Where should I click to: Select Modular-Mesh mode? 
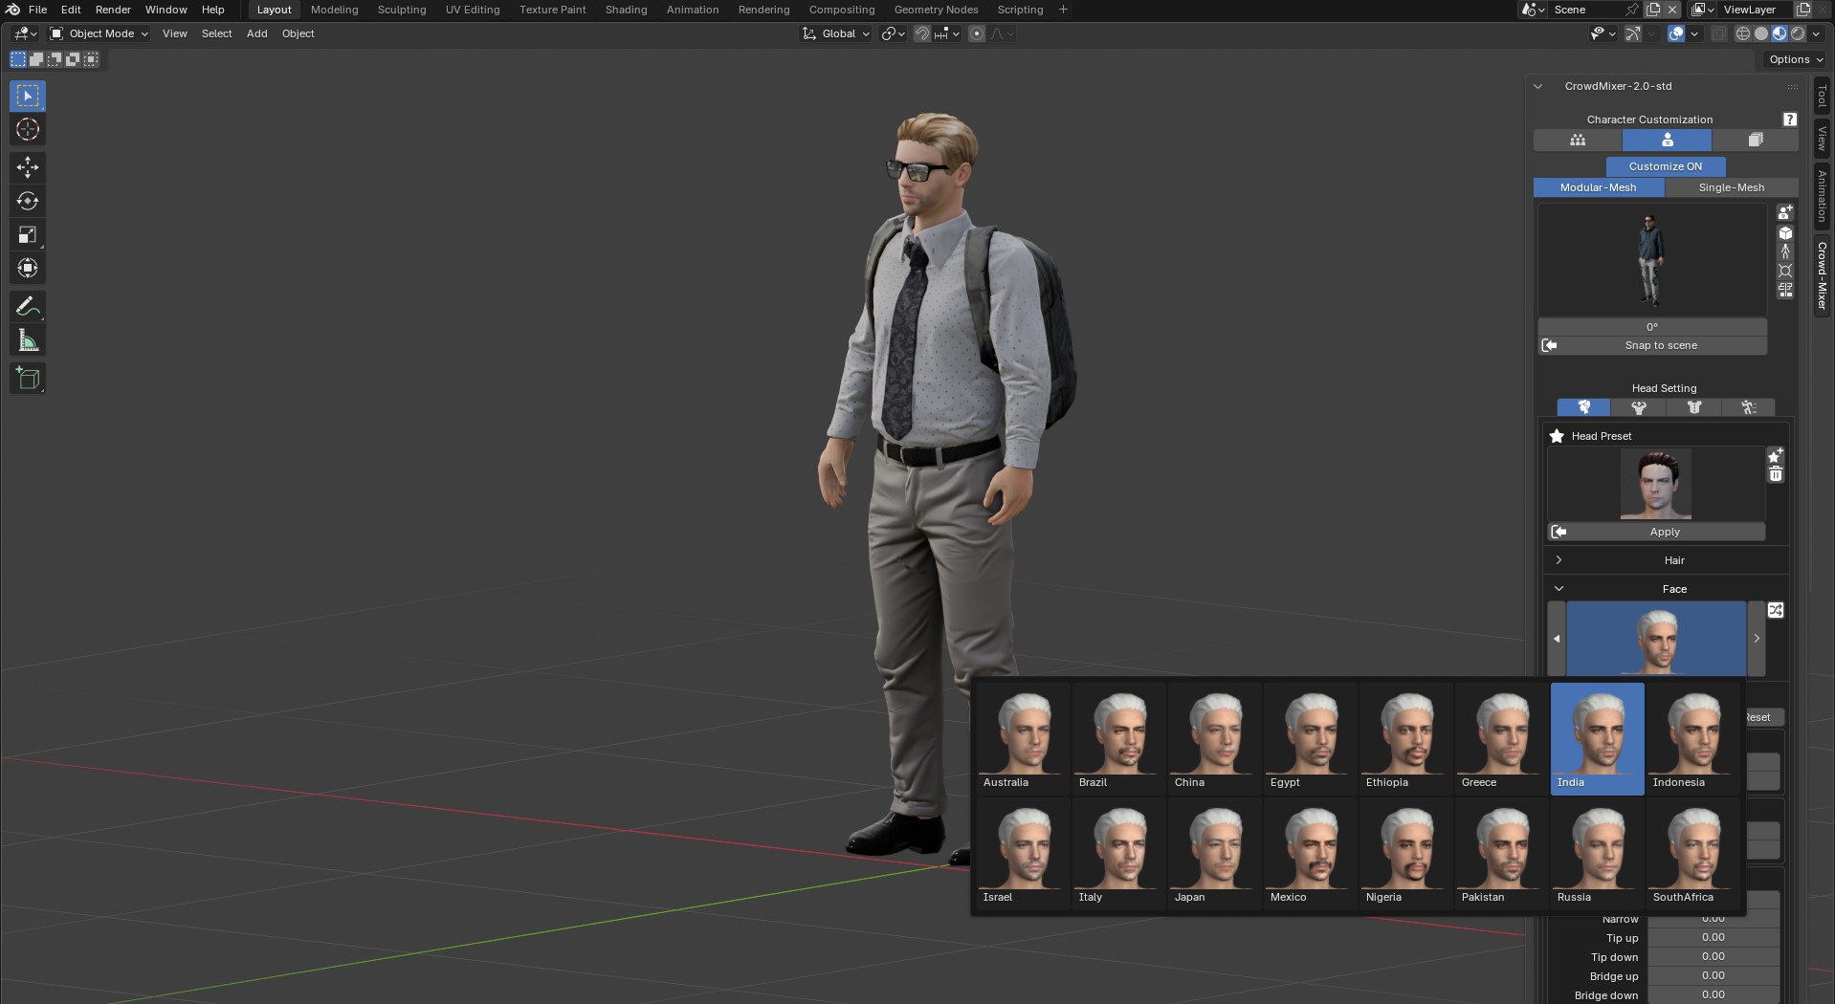tap(1599, 187)
